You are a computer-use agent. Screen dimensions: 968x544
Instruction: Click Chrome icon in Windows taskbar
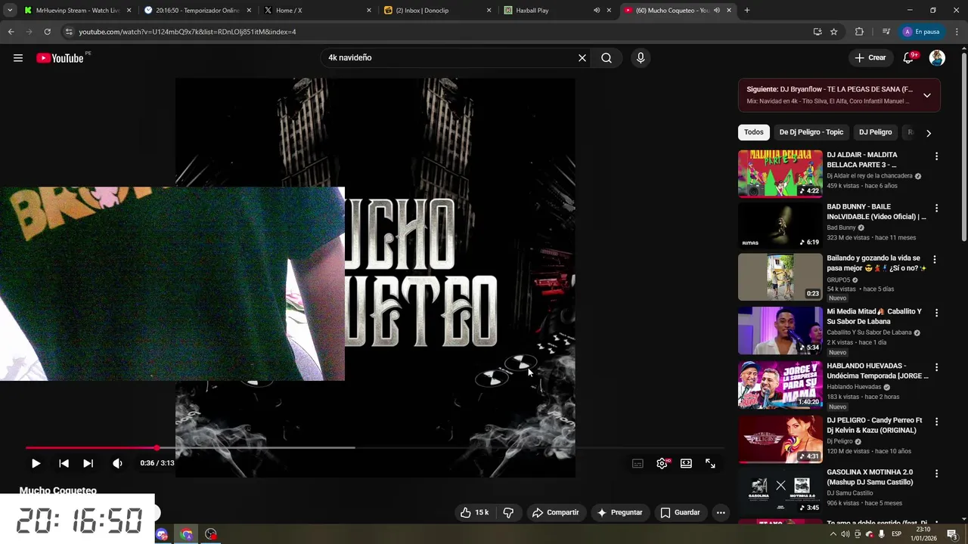pyautogui.click(x=187, y=534)
